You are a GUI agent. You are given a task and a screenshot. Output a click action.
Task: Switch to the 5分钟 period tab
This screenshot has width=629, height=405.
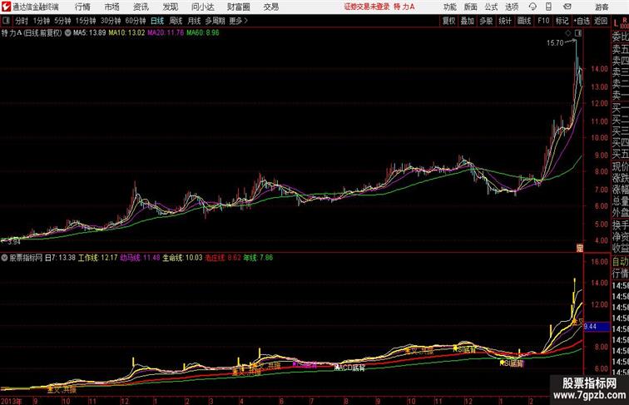[x=62, y=21]
